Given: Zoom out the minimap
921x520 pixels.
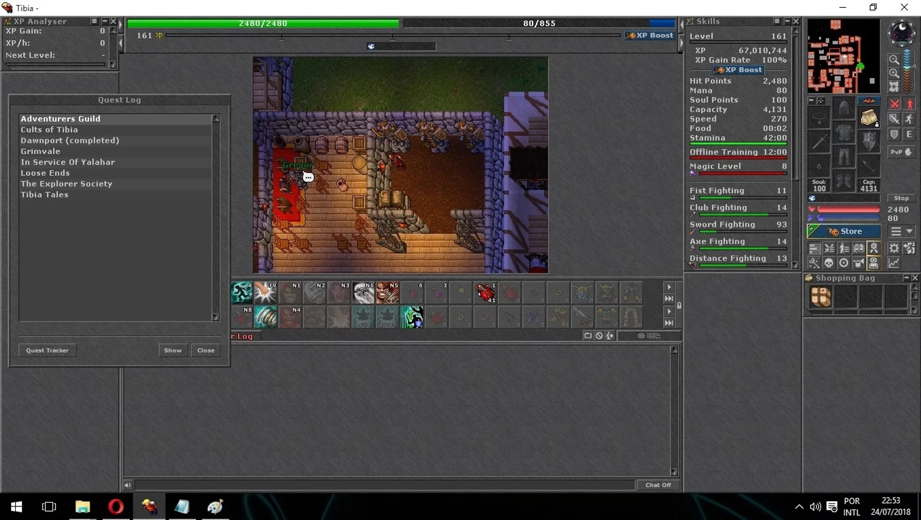Looking at the screenshot, I should click(894, 60).
